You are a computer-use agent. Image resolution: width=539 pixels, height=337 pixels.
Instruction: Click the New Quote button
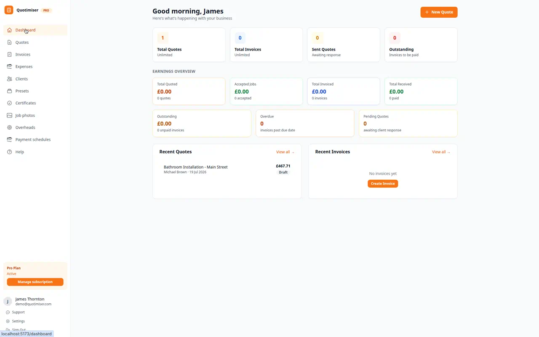pos(439,12)
